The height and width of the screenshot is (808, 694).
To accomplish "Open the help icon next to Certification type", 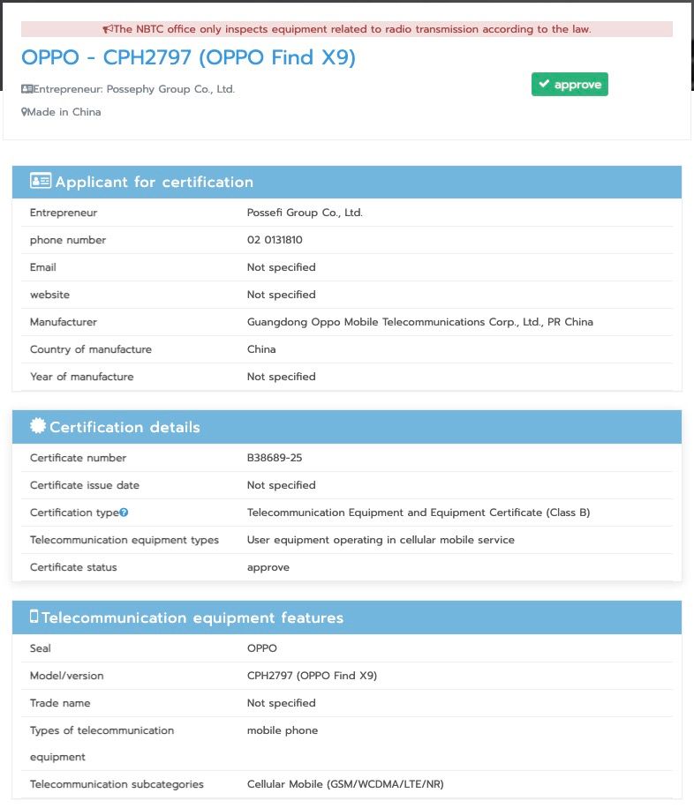I will point(124,512).
